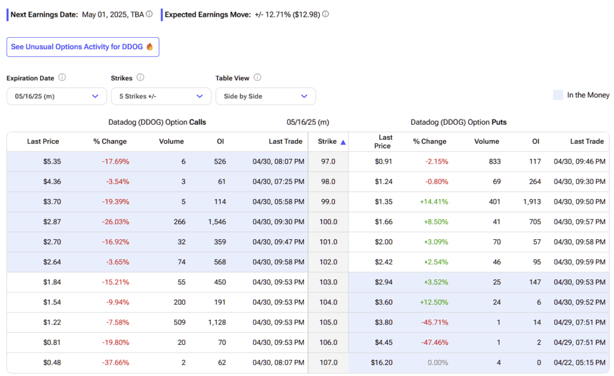Viewport: 614px width, 376px height.
Task: Click put open interest value 1,913
Action: (532, 201)
